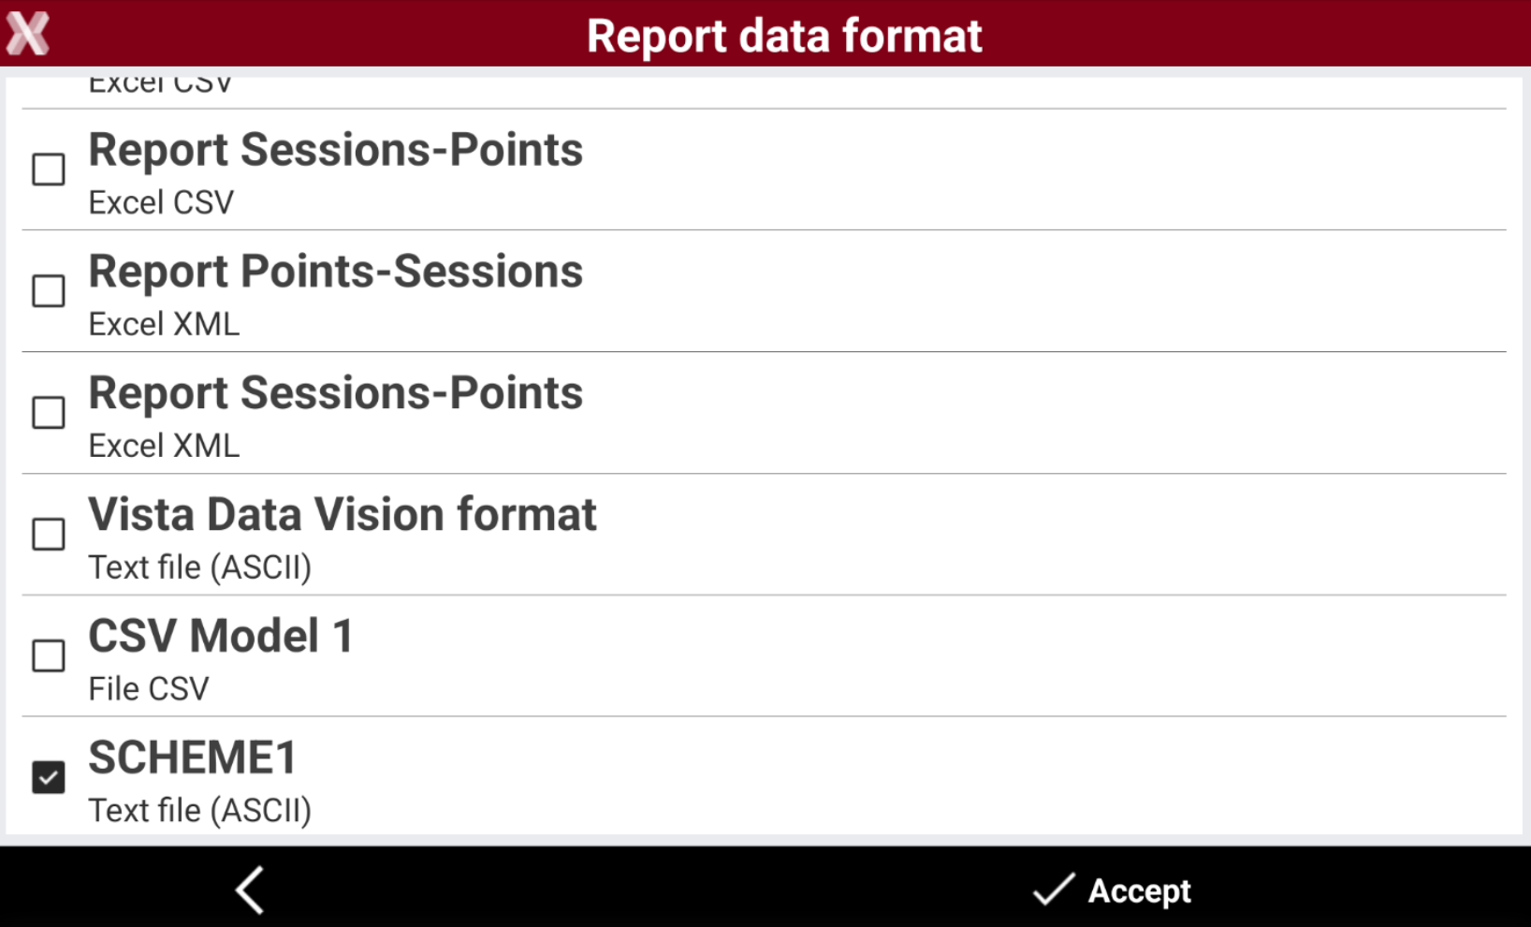Click Text file (ASCII) under Vista Data Vision
This screenshot has height=927, width=1531.
tap(200, 567)
